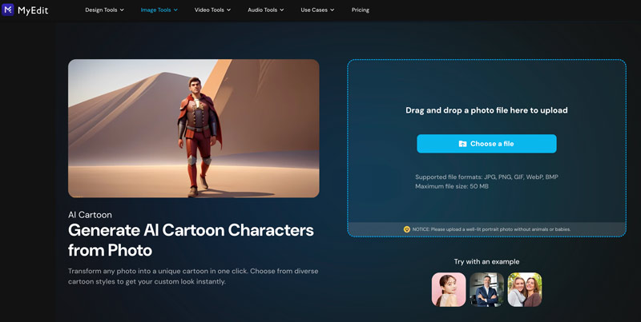Viewport: 641px width, 322px height.
Task: Click the drag and drop upload area text
Action: [x=486, y=110]
